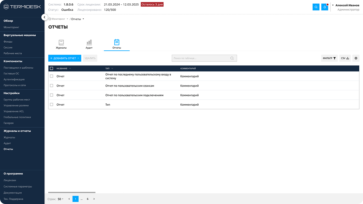The height and width of the screenshot is (204, 363).
Task: Click the search icon in top header
Action: [x=316, y=7]
